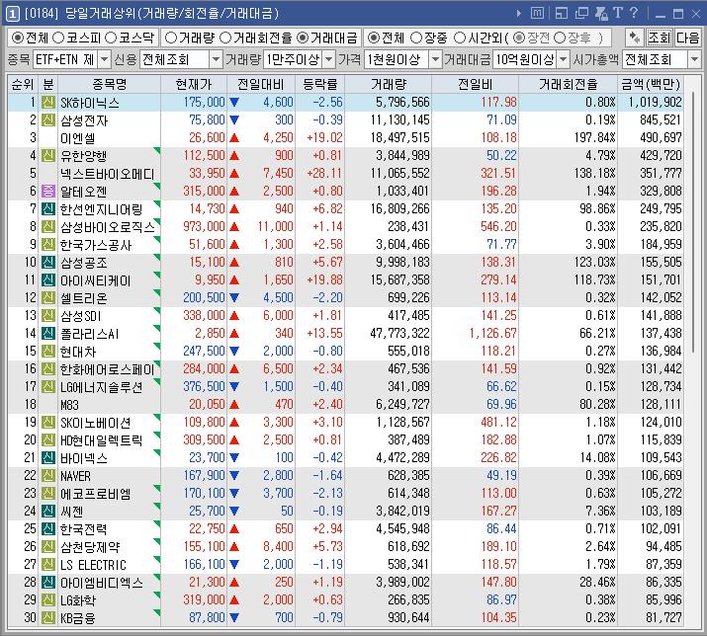This screenshot has height=636, width=707.
Task: Sort by 거래회전율 column header
Action: pos(568,84)
